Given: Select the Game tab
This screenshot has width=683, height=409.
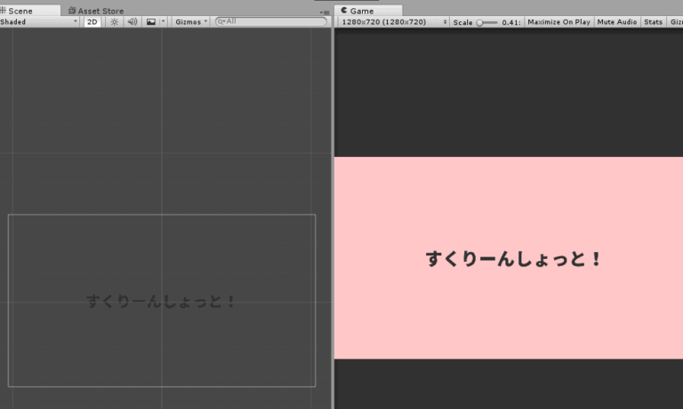Looking at the screenshot, I should coord(361,11).
